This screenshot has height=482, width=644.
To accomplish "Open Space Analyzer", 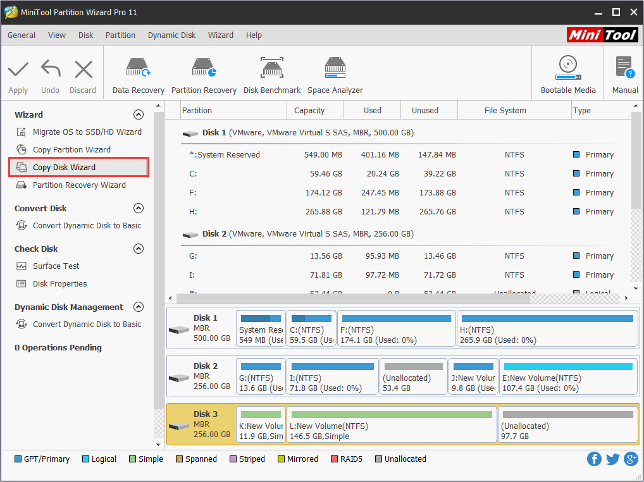I will (x=335, y=75).
